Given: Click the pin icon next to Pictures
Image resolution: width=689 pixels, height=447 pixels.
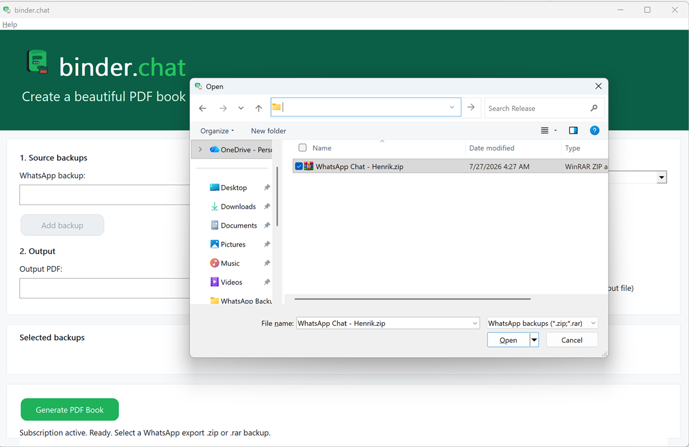Looking at the screenshot, I should point(267,244).
